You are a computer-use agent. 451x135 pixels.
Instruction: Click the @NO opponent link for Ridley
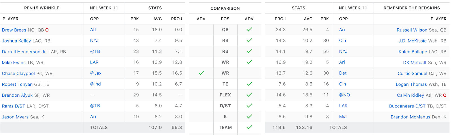click(344, 95)
